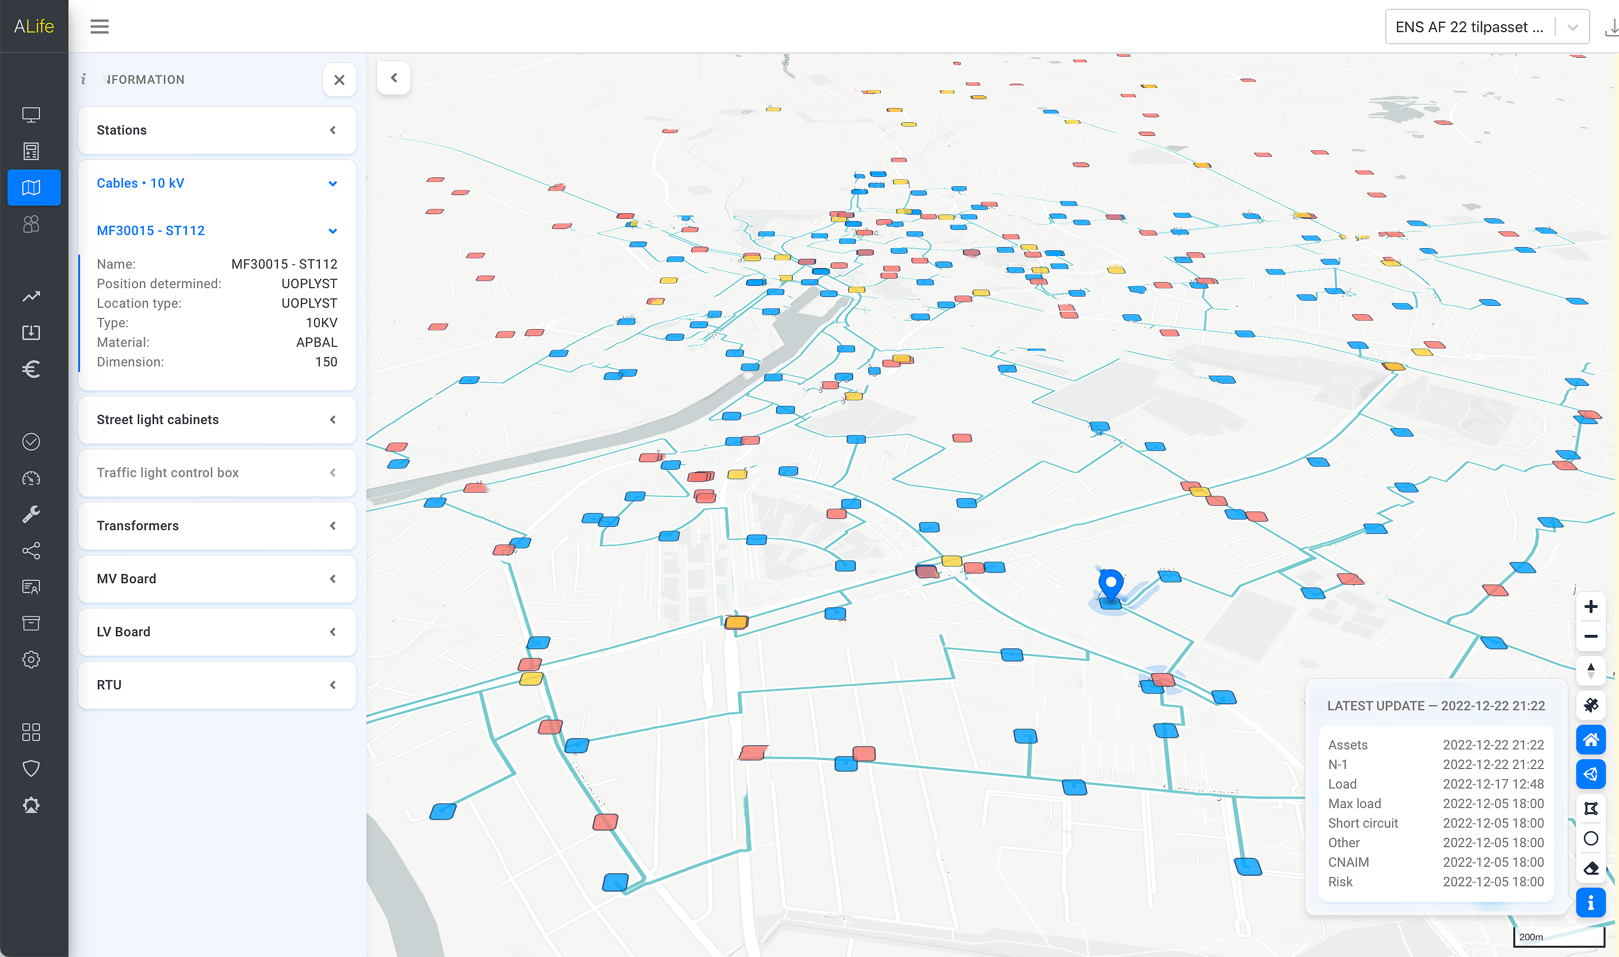The width and height of the screenshot is (1619, 957).
Task: Select the map view in sidebar
Action: pyautogui.click(x=31, y=188)
